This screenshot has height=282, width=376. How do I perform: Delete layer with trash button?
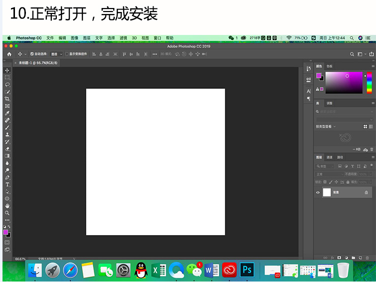click(x=367, y=258)
